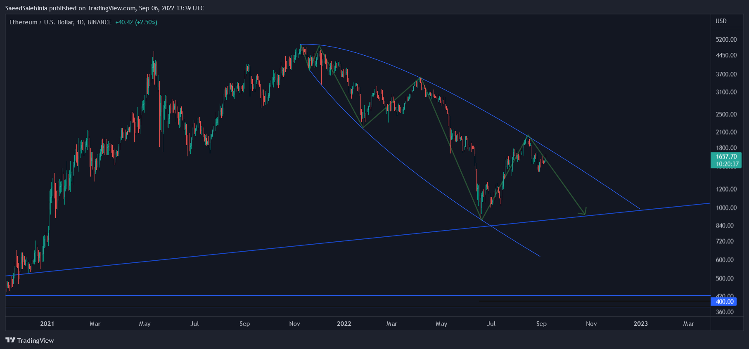The width and height of the screenshot is (749, 349).
Task: Click the Jul label after 2022
Action: tap(491, 323)
